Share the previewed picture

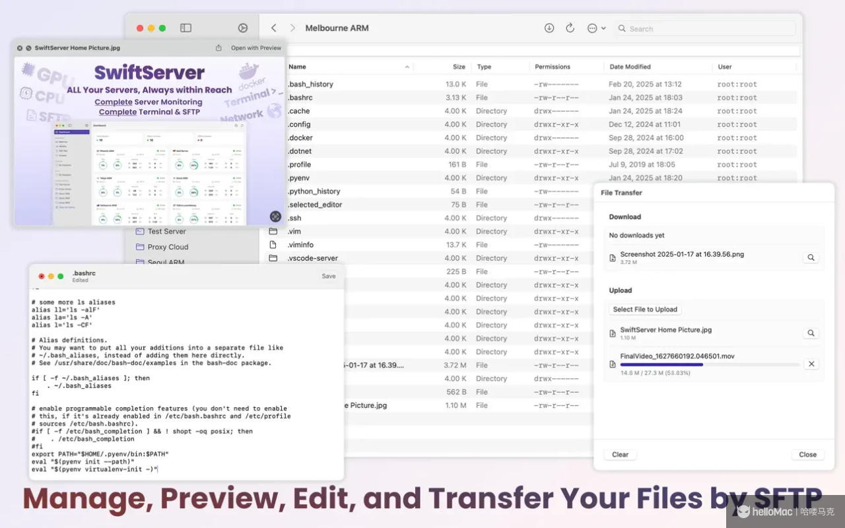(x=219, y=48)
